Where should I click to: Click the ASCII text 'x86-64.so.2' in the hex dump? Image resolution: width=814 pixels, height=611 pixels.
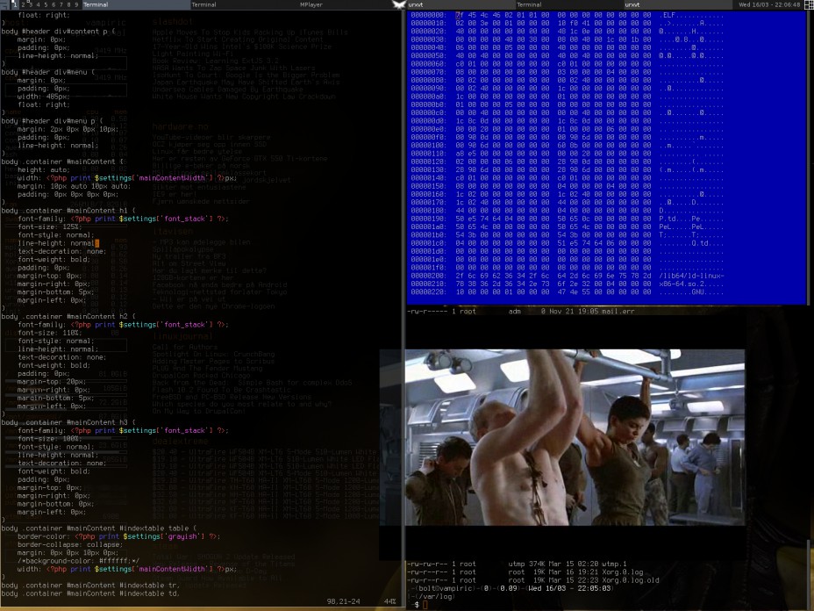pyautogui.click(x=682, y=284)
